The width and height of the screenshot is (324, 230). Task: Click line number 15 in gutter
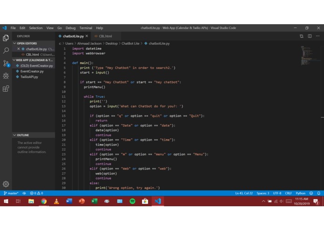click(64, 116)
